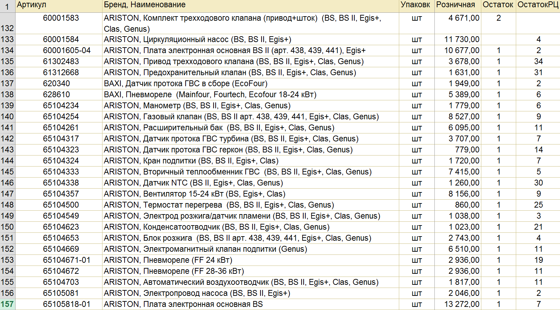Select the ОстатокРЦ value 34 cell
The width and height of the screenshot is (560, 310).
click(x=538, y=62)
